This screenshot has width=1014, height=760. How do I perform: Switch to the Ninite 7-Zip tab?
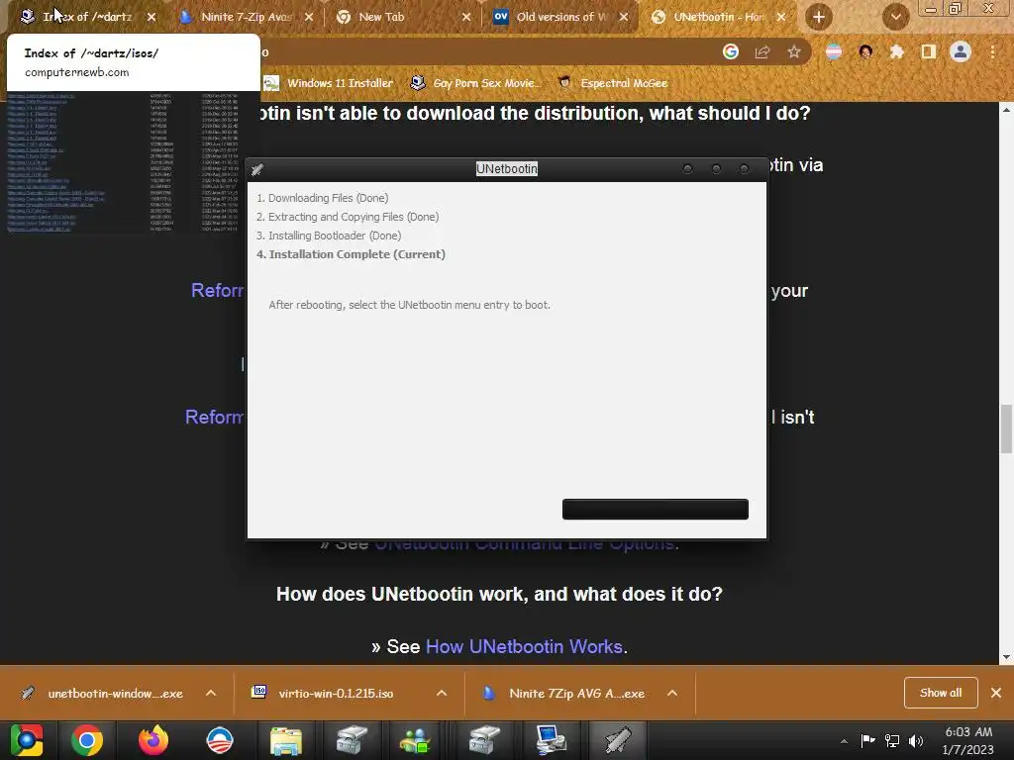click(x=246, y=17)
